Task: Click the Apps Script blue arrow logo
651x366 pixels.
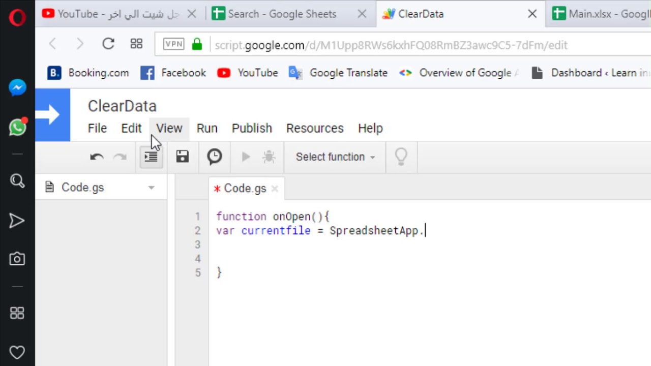Action: [x=52, y=115]
